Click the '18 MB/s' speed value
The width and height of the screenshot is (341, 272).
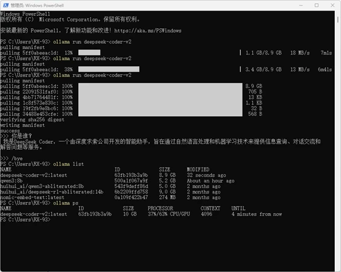click(x=300, y=52)
